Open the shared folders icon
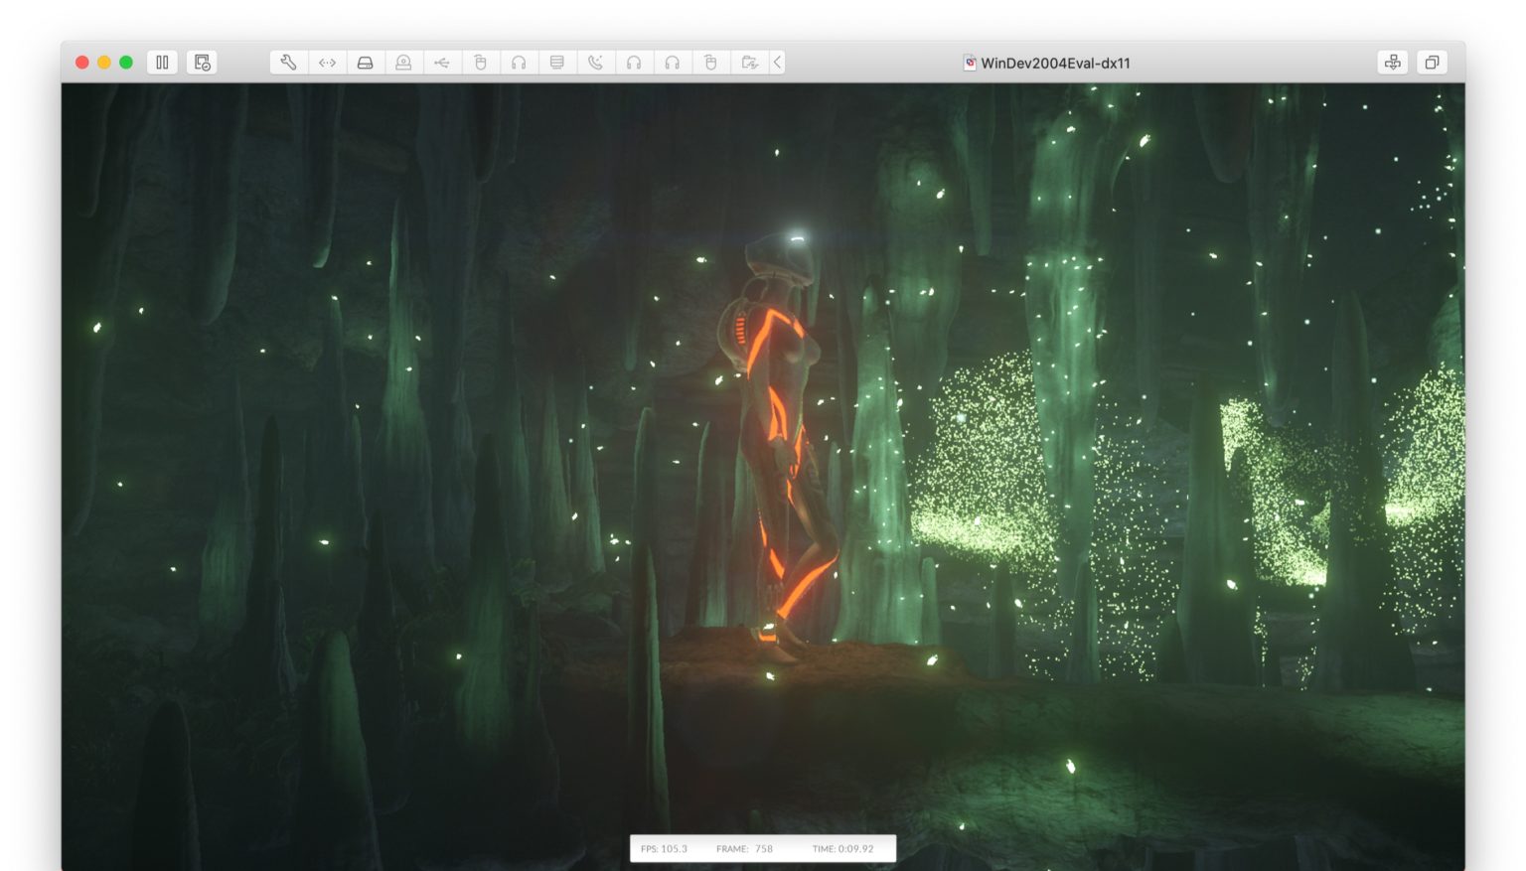Viewport: 1526px width, 871px height. 750,63
